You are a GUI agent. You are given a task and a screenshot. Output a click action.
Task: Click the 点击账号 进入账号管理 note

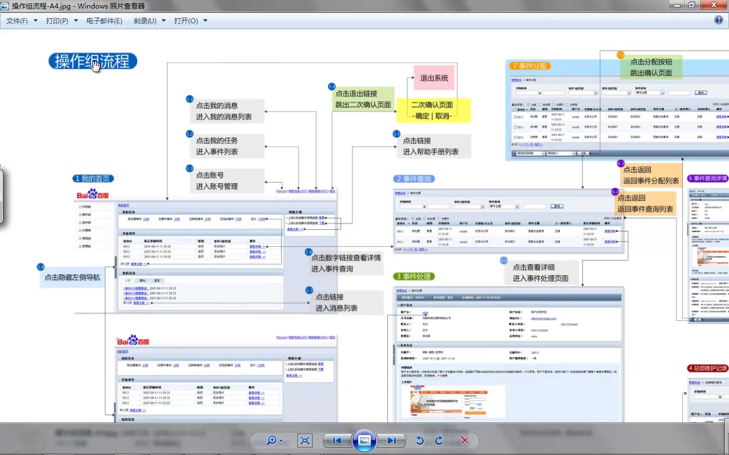tap(228, 180)
